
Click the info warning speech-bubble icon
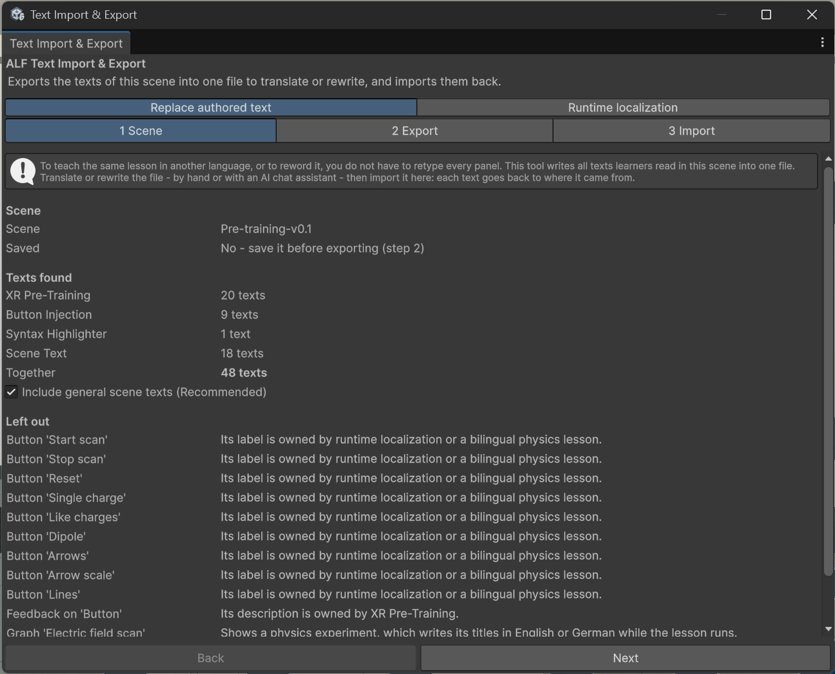pos(23,172)
